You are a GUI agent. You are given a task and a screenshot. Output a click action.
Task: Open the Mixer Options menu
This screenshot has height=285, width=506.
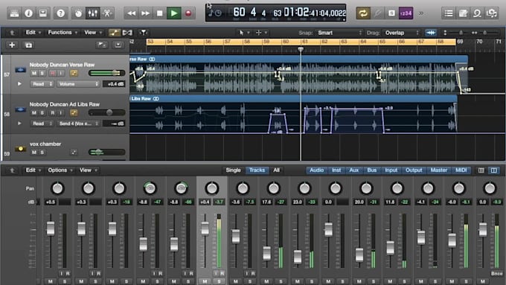click(x=60, y=170)
